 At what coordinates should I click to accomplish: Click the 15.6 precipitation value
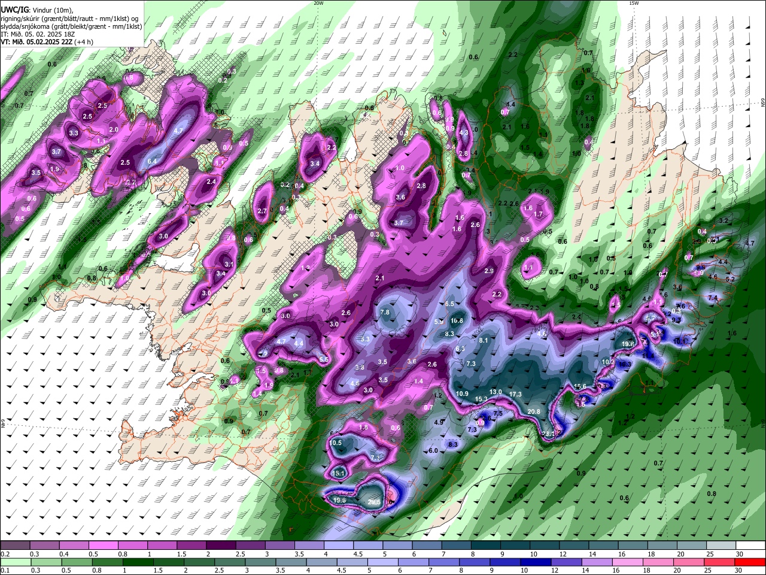580,386
